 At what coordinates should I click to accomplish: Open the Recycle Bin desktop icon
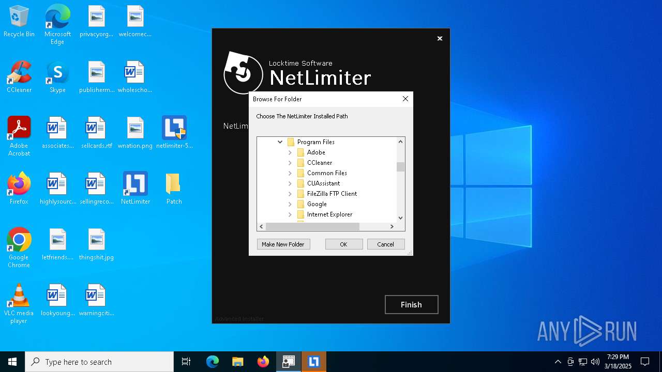point(19,22)
